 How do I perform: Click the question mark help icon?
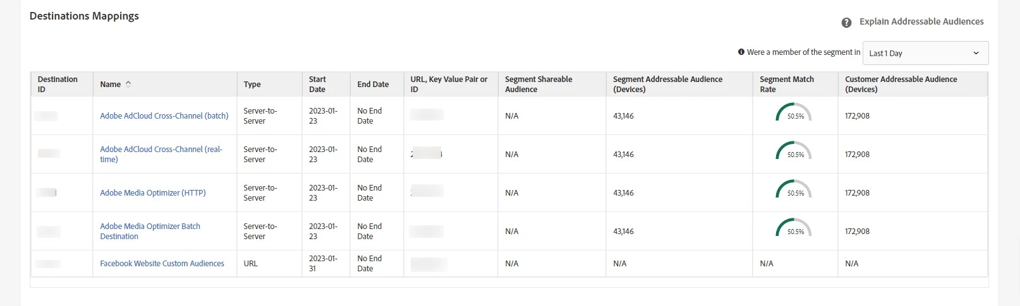(x=846, y=23)
